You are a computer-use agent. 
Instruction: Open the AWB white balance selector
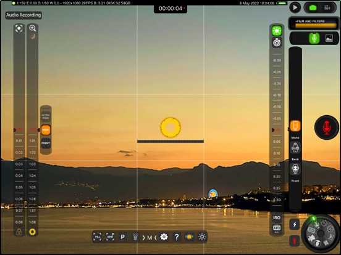pos(277,229)
